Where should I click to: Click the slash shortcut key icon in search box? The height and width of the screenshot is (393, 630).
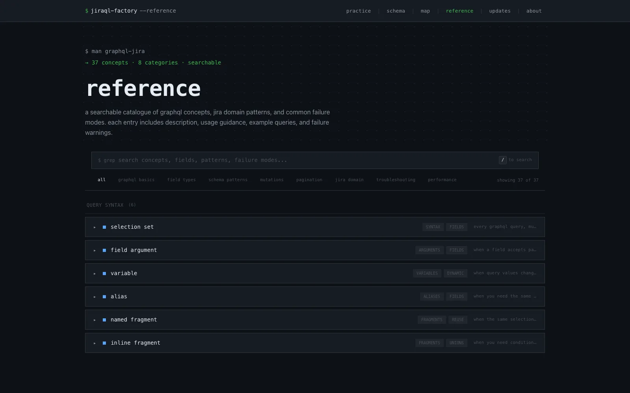(x=502, y=160)
